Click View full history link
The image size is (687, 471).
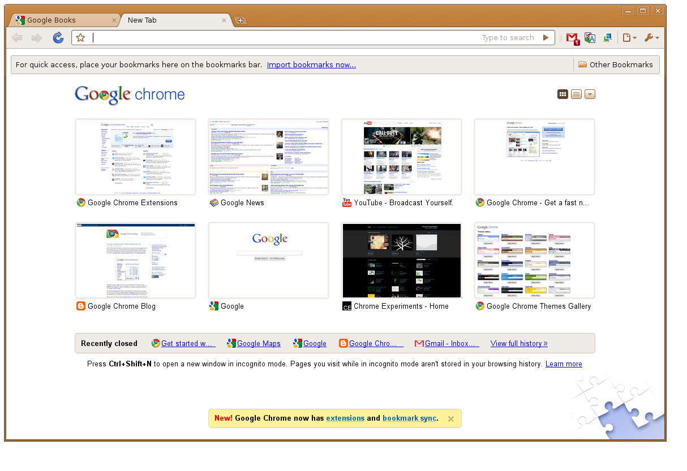click(519, 343)
